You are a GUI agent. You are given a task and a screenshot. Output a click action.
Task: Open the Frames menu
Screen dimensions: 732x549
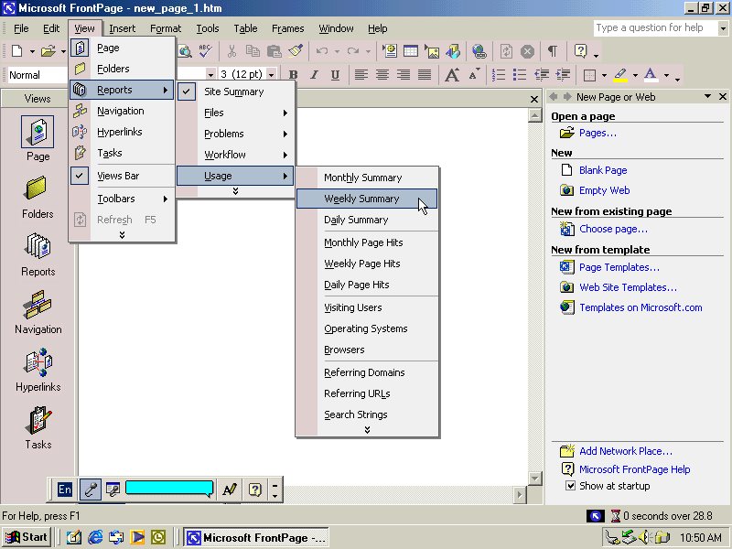tap(287, 28)
